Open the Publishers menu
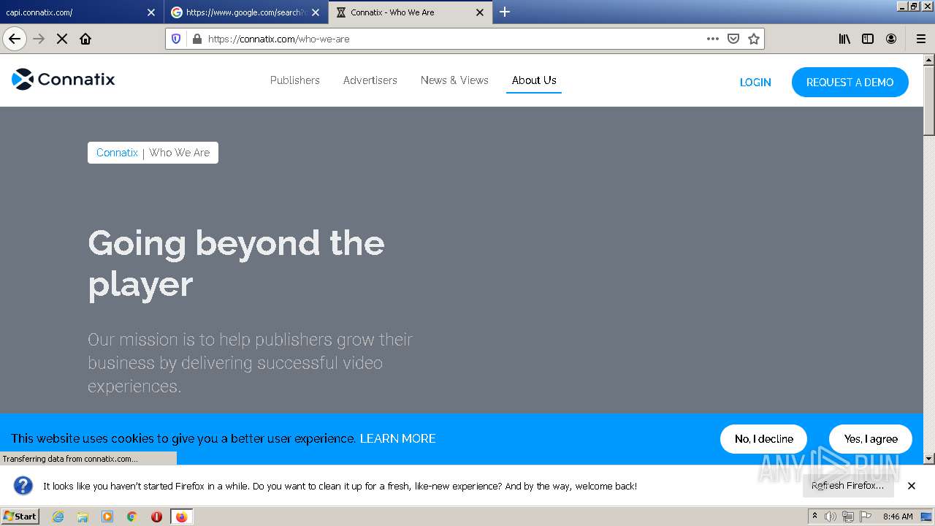The height and width of the screenshot is (526, 935). (x=295, y=80)
